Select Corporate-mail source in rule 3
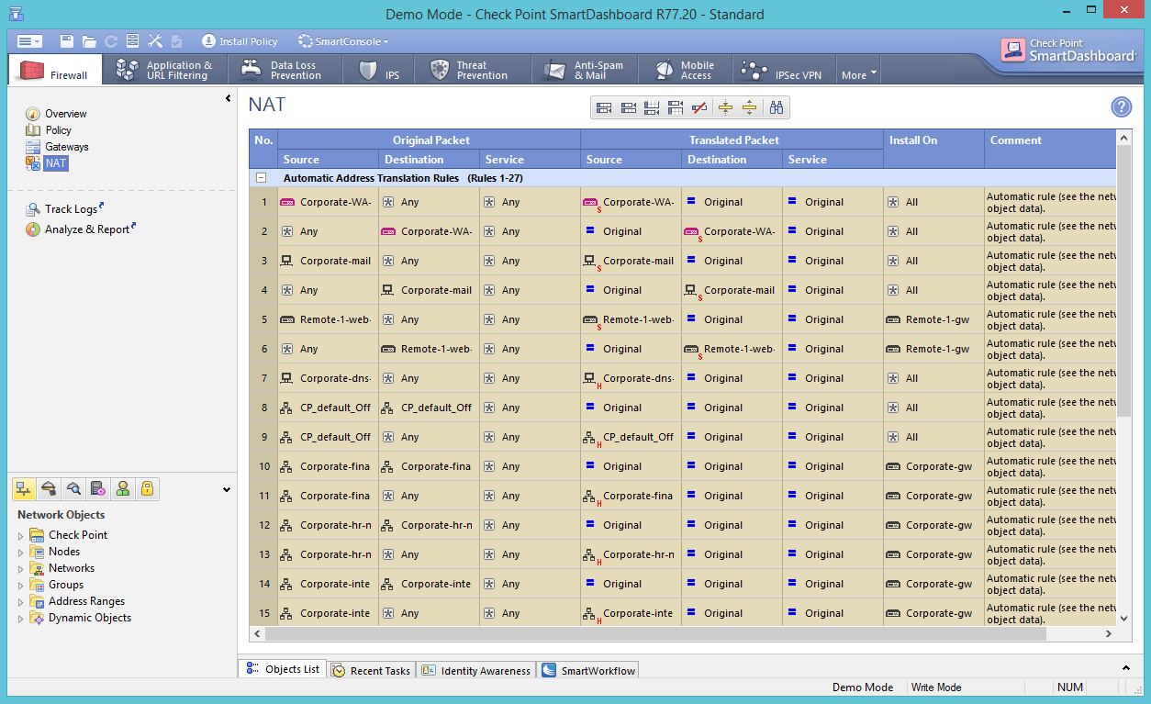The image size is (1151, 704). (328, 261)
